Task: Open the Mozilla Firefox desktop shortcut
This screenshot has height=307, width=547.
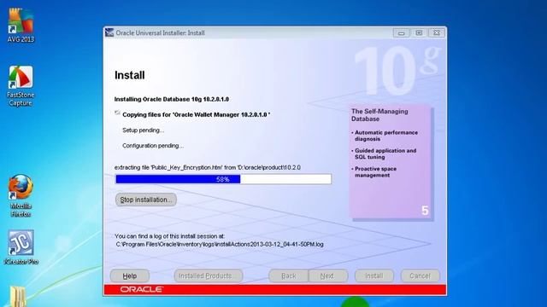Action: pos(21,196)
